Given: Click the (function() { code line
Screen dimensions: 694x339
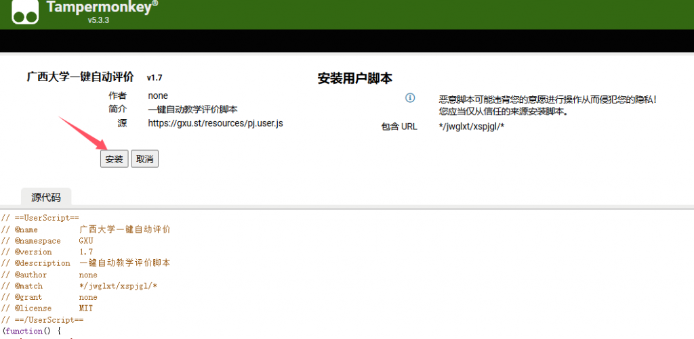Looking at the screenshot, I should pyautogui.click(x=31, y=331).
